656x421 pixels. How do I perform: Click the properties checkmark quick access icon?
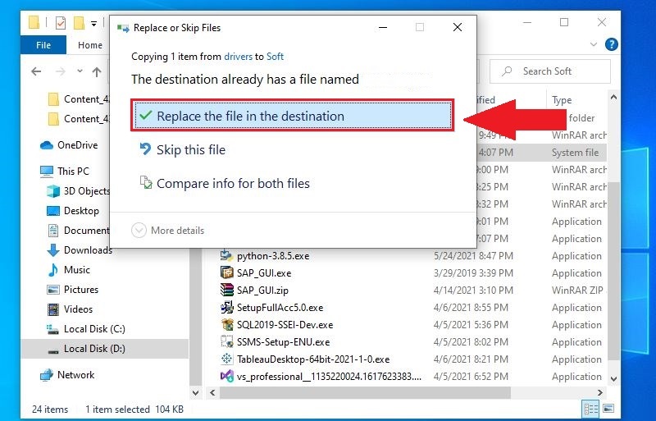[61, 23]
